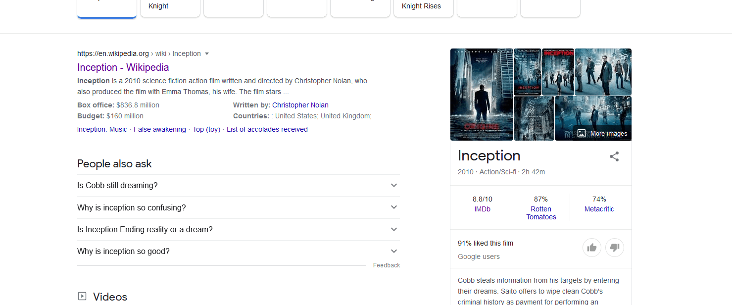The image size is (732, 305).
Task: Click the thumbs down icon
Action: click(615, 248)
